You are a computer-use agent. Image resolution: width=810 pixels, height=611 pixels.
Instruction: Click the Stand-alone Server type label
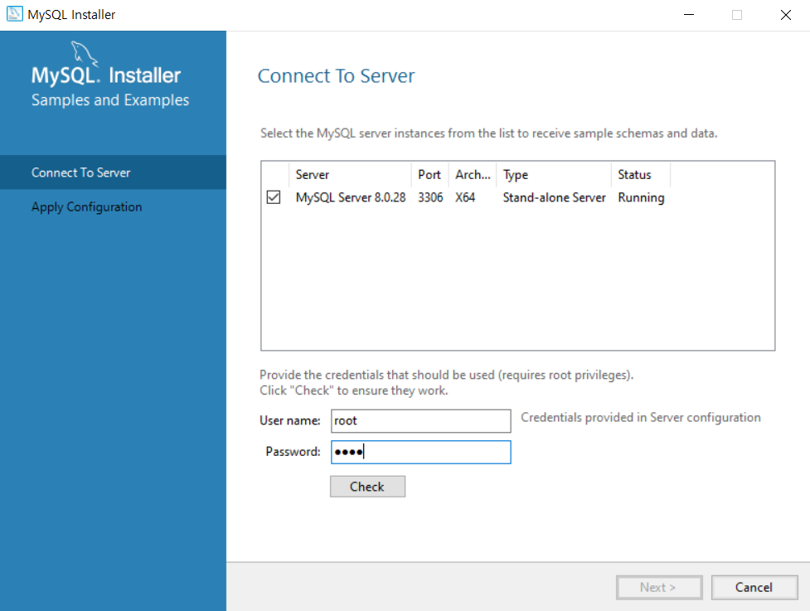(554, 197)
